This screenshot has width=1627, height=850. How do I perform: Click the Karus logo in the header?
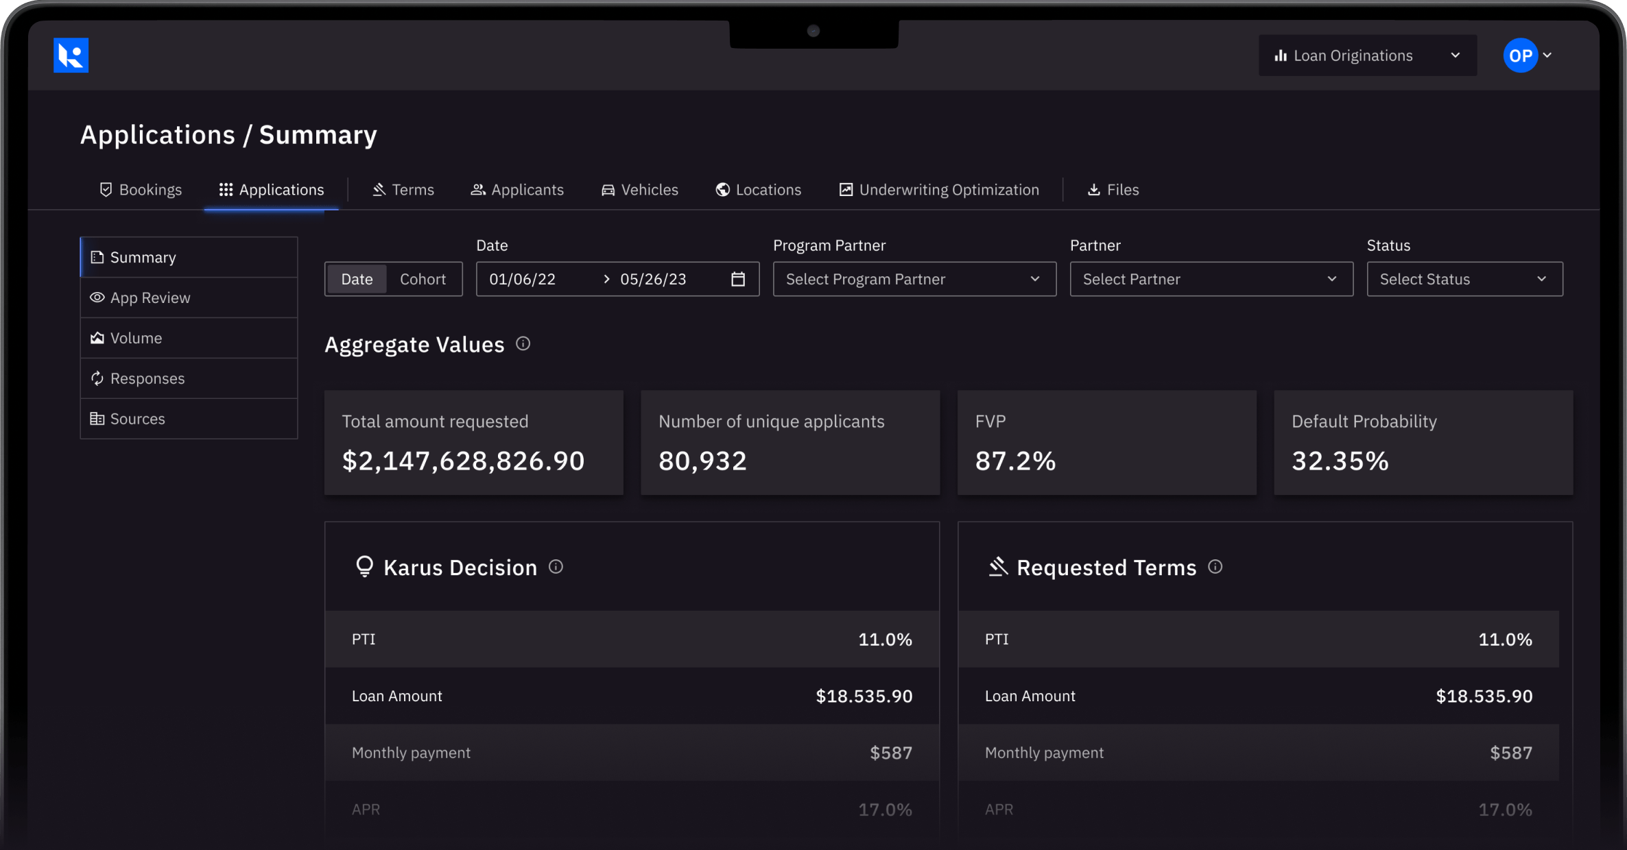[71, 56]
